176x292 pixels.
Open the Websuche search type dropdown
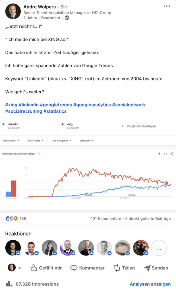click(x=87, y=141)
